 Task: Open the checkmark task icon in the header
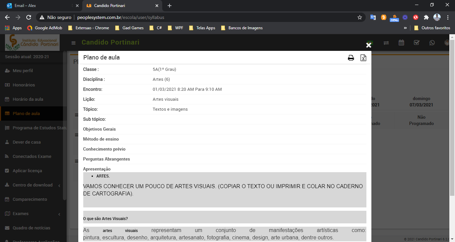(x=416, y=43)
